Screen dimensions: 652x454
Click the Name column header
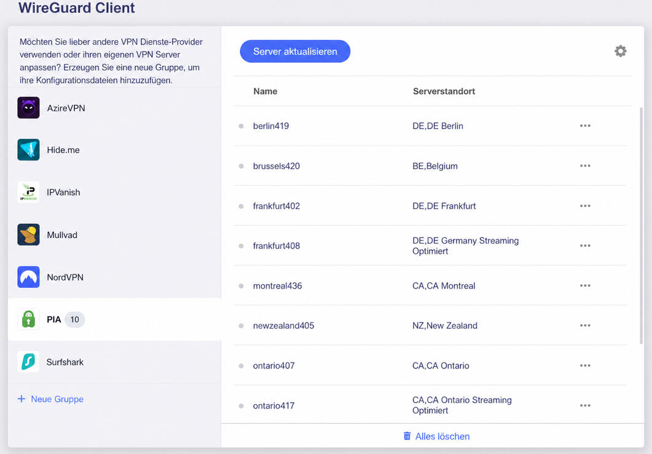tap(265, 91)
